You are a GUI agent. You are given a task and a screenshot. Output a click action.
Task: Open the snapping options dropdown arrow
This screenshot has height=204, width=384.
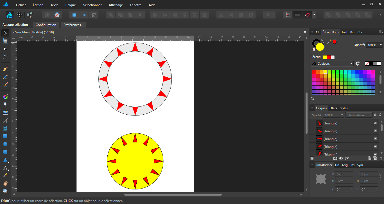(x=314, y=15)
